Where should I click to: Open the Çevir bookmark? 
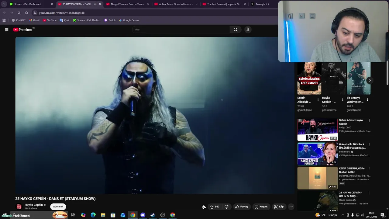coord(65,20)
